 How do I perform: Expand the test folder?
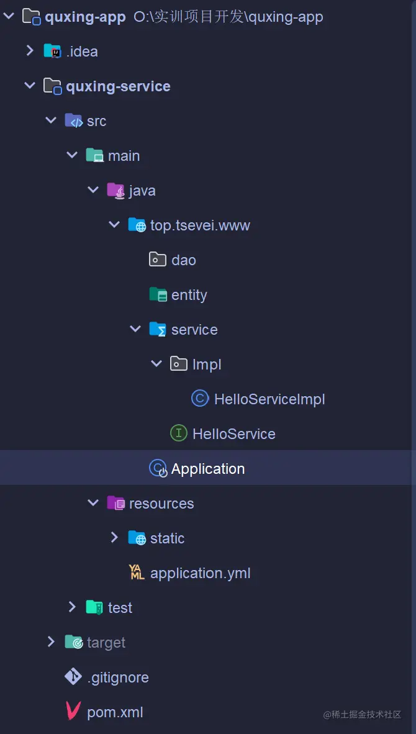pyautogui.click(x=72, y=607)
